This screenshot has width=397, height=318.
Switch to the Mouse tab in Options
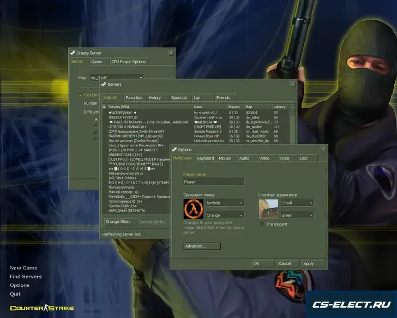point(227,158)
